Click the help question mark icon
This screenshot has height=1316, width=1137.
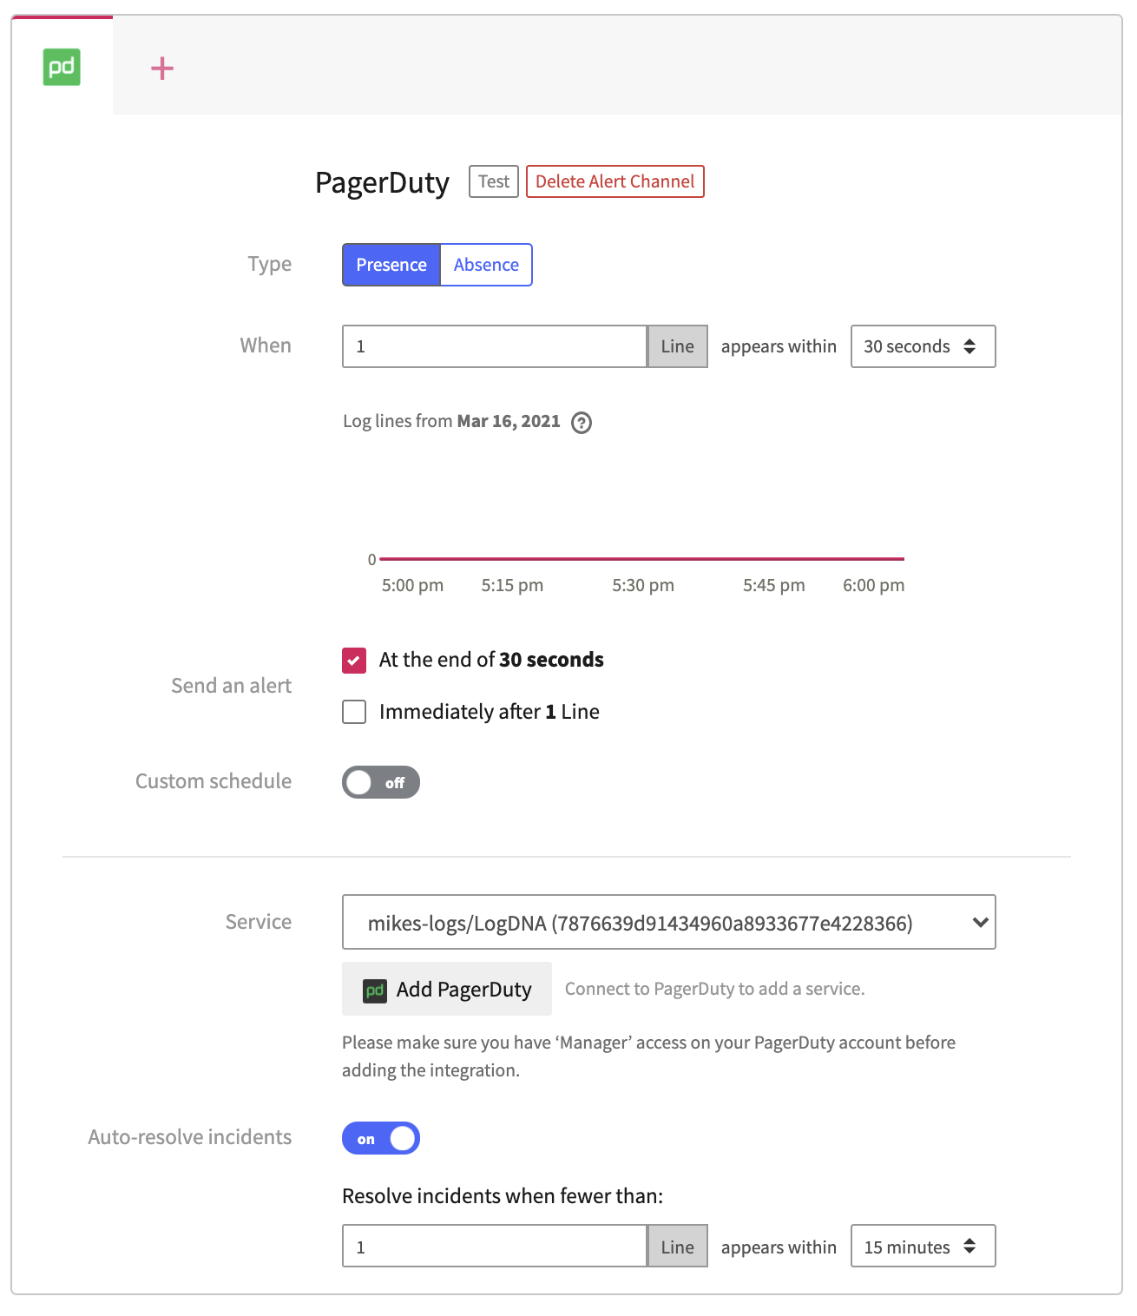click(582, 423)
